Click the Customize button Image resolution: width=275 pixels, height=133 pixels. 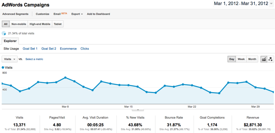[42, 14]
